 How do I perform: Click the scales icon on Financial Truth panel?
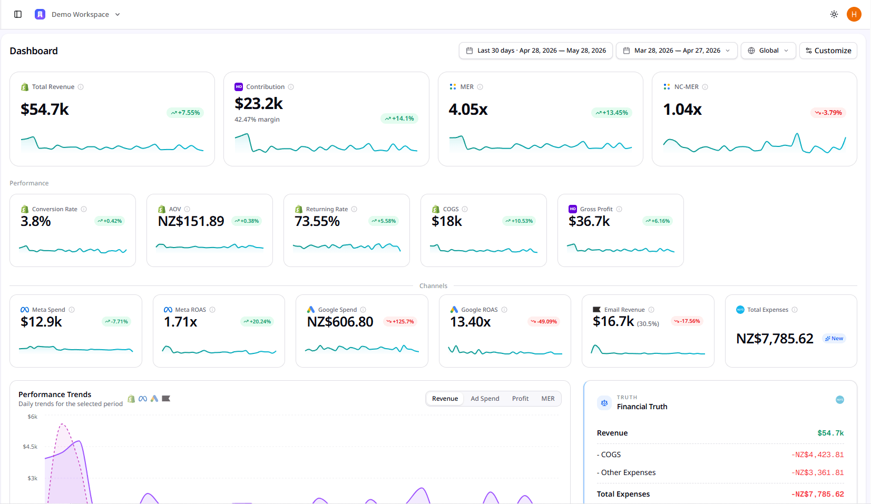(x=604, y=403)
